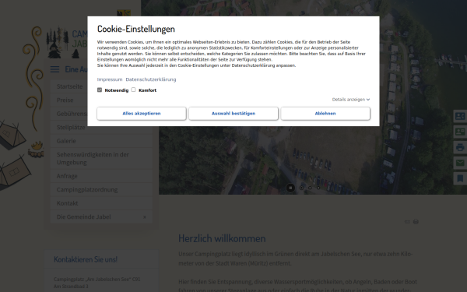Open Sehenswürdigkeiten in der Umgebung menu item

coord(101,159)
